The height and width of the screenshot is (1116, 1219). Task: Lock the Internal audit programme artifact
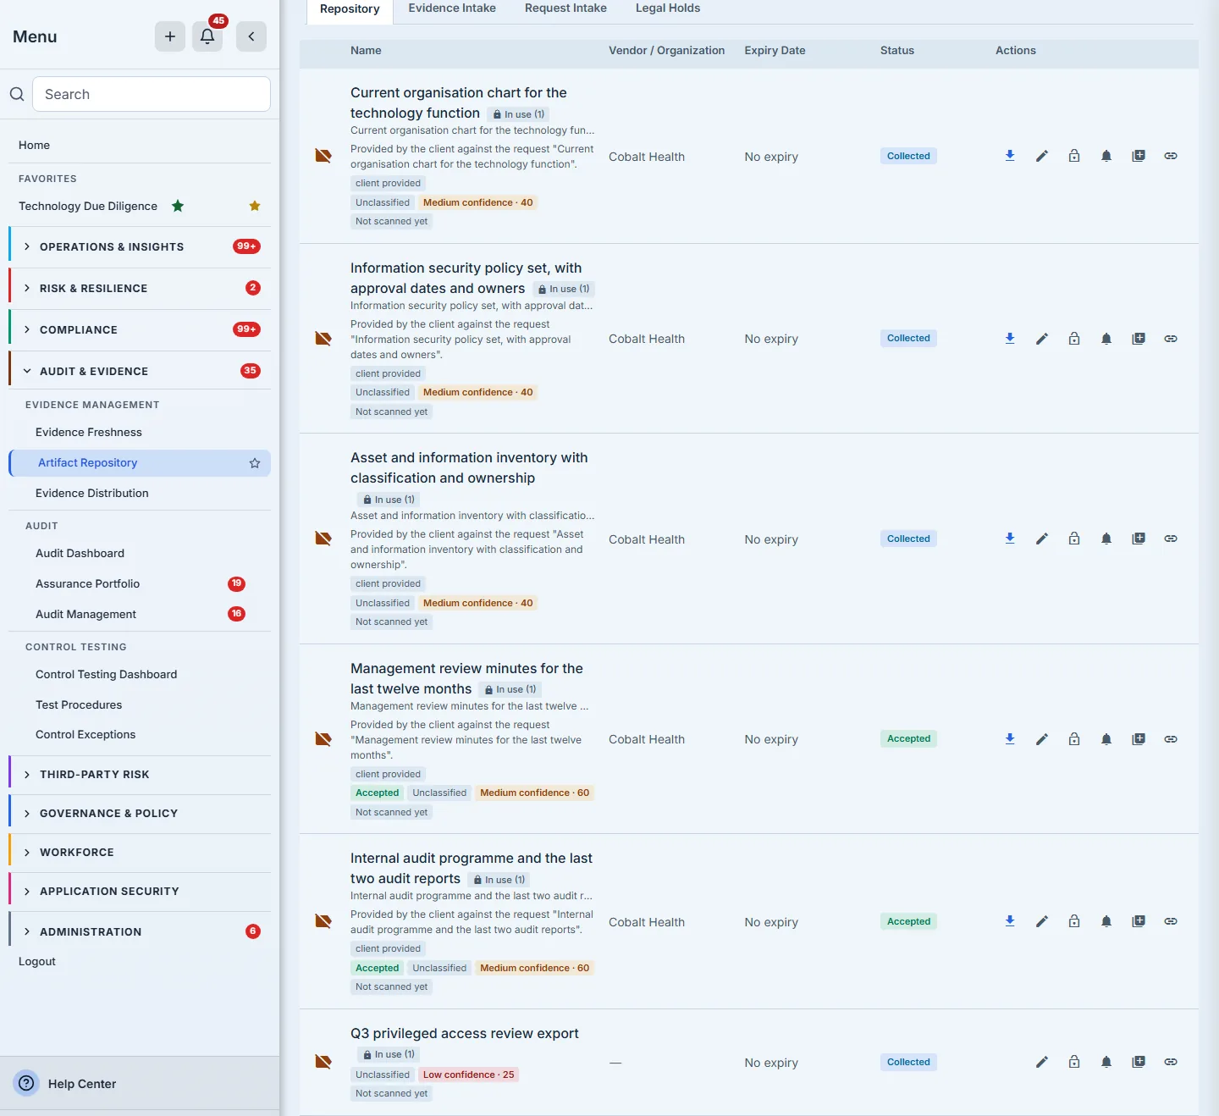[x=1074, y=921]
